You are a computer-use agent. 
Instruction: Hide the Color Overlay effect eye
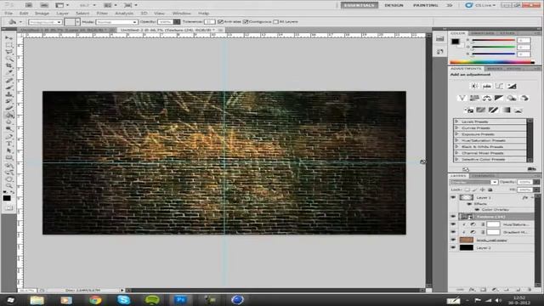pyautogui.click(x=477, y=210)
